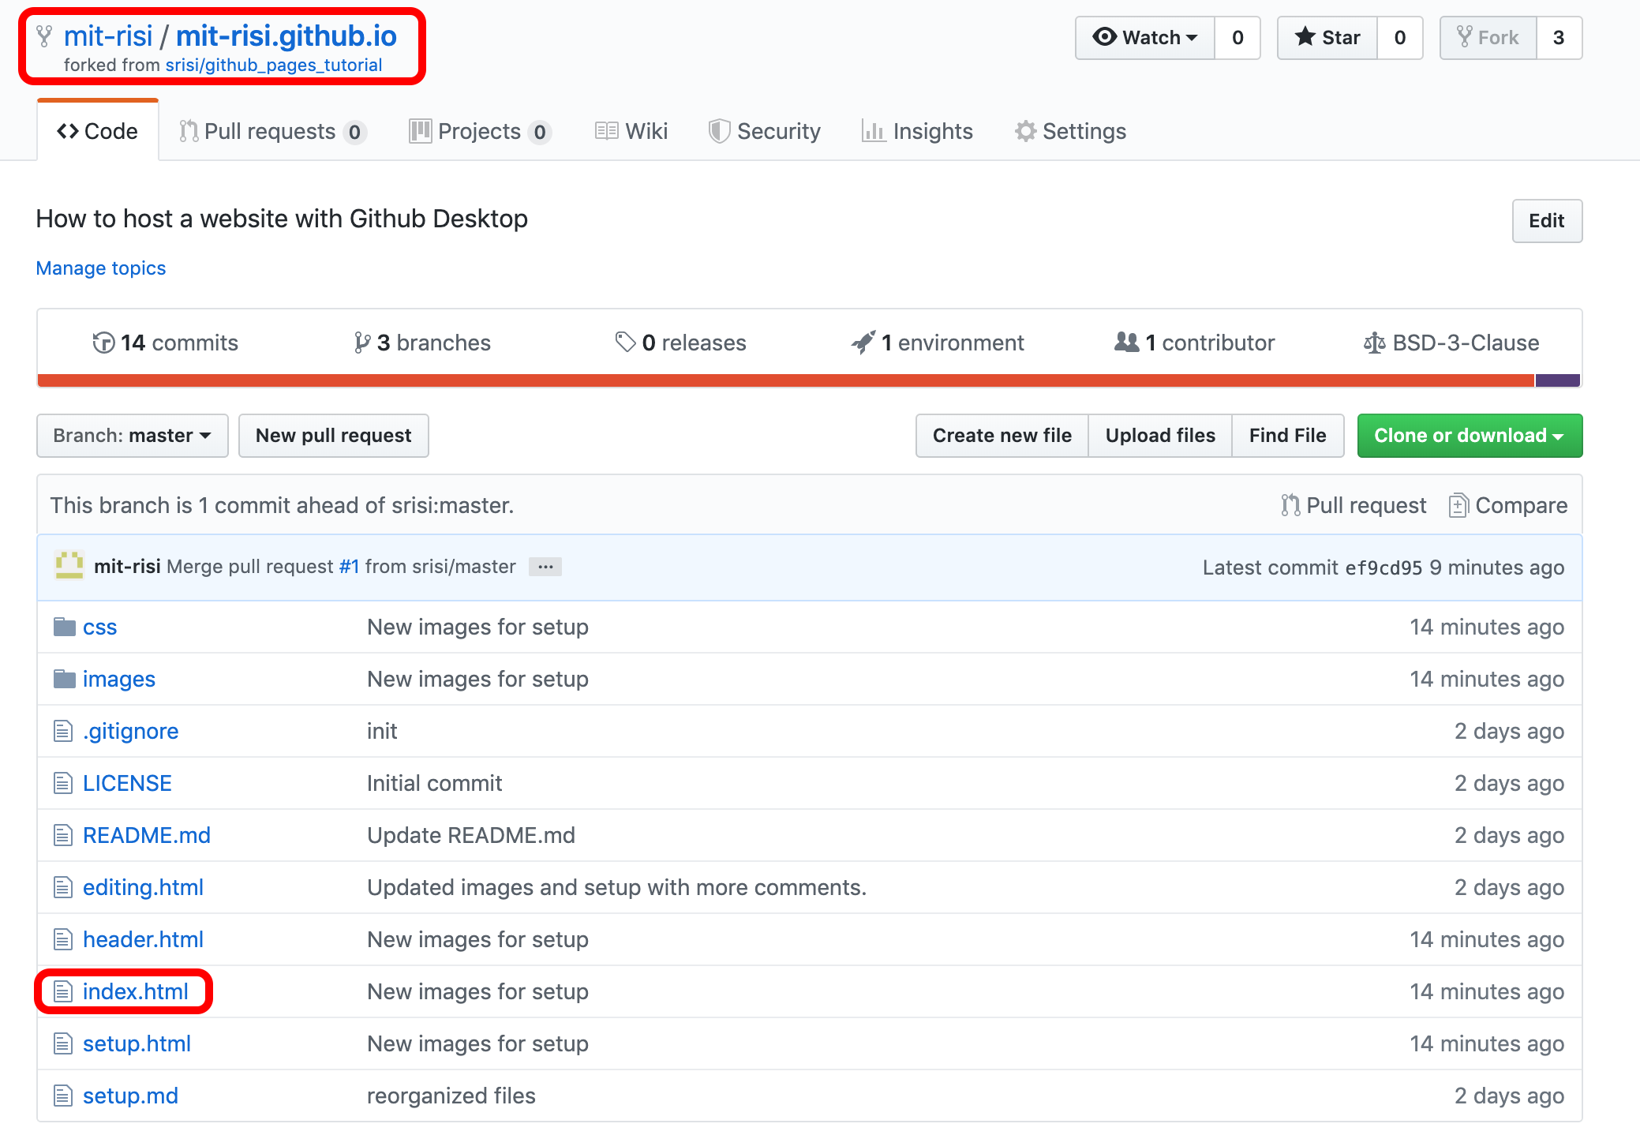Open pull request #1 link
1640x1135 pixels.
(x=350, y=567)
